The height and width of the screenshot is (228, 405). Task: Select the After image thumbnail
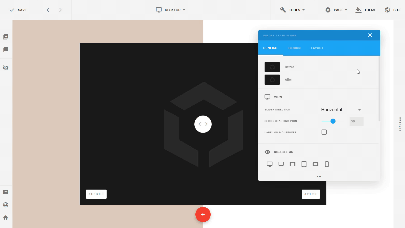[272, 80]
